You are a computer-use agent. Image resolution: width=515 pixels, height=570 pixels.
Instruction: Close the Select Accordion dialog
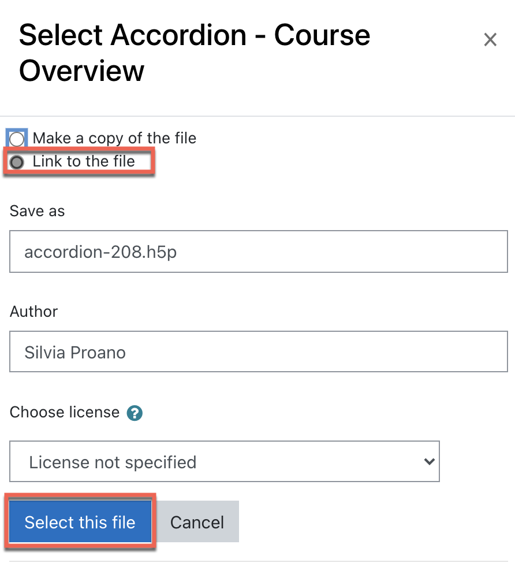coord(490,40)
